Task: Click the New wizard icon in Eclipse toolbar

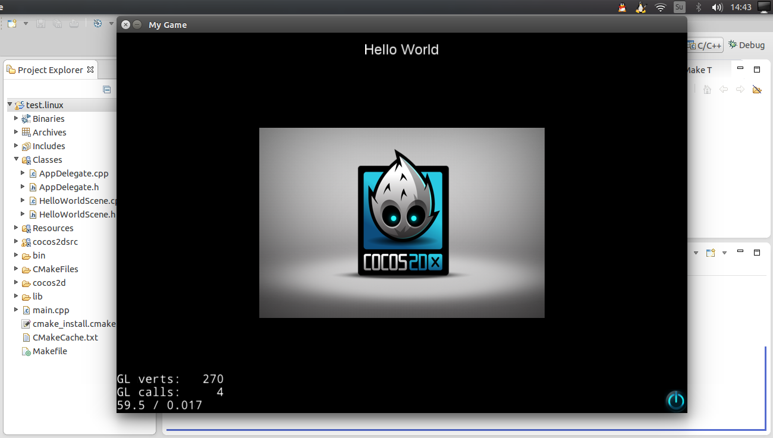Action: pyautogui.click(x=12, y=24)
